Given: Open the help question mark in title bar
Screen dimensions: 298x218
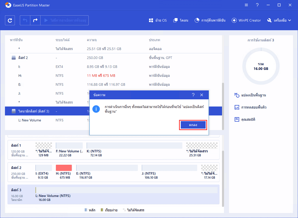Looking at the screenshot, I should click(x=257, y=5).
